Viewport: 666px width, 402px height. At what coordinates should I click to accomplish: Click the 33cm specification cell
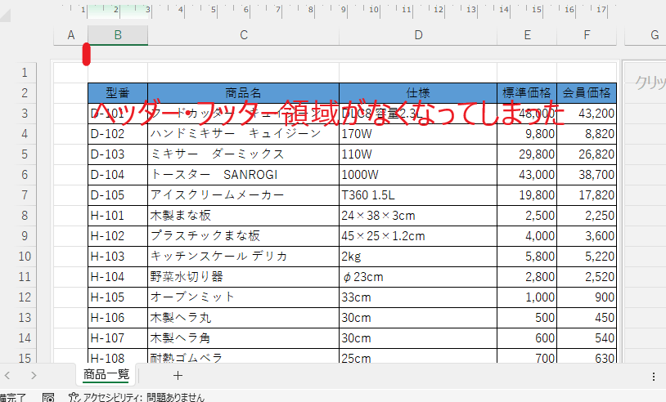[x=418, y=297]
